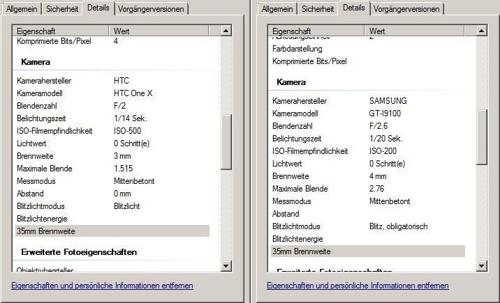Select the Abstand row in the right window
Viewport: 500px width, 303px height.
point(367,214)
